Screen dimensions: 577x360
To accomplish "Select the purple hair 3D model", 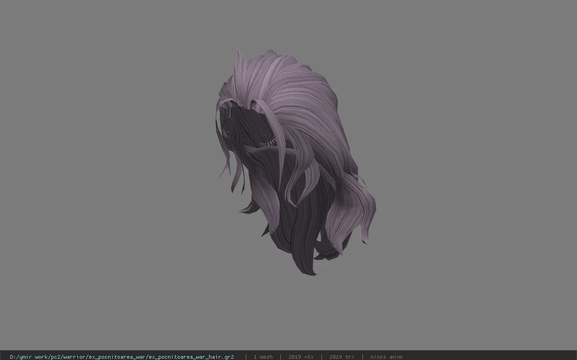I will click(x=295, y=162).
